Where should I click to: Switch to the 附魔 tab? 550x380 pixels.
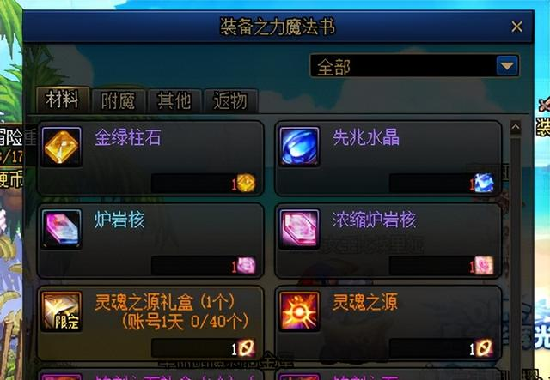[x=119, y=101]
